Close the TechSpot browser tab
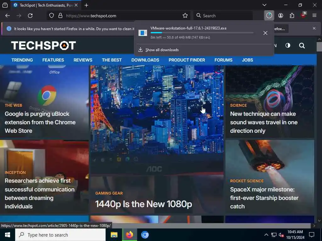The image size is (322, 241). [x=76, y=5]
